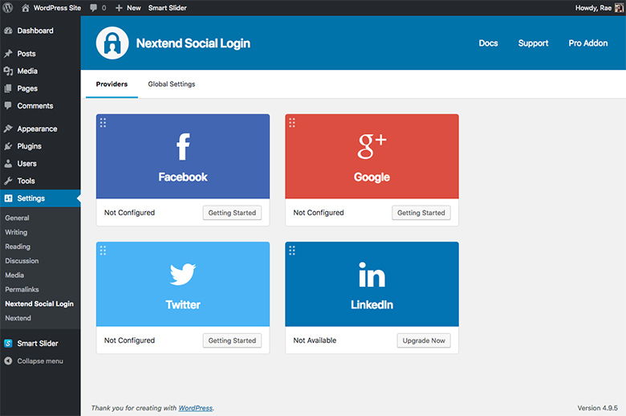Click Getting Started for Twitter

[232, 341]
